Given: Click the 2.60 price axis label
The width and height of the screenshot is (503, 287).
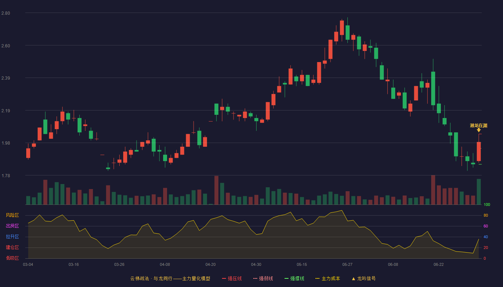Looking at the screenshot, I should pos(6,46).
